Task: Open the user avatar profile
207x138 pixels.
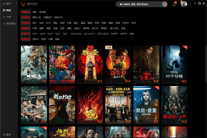Action: pos(184,4)
